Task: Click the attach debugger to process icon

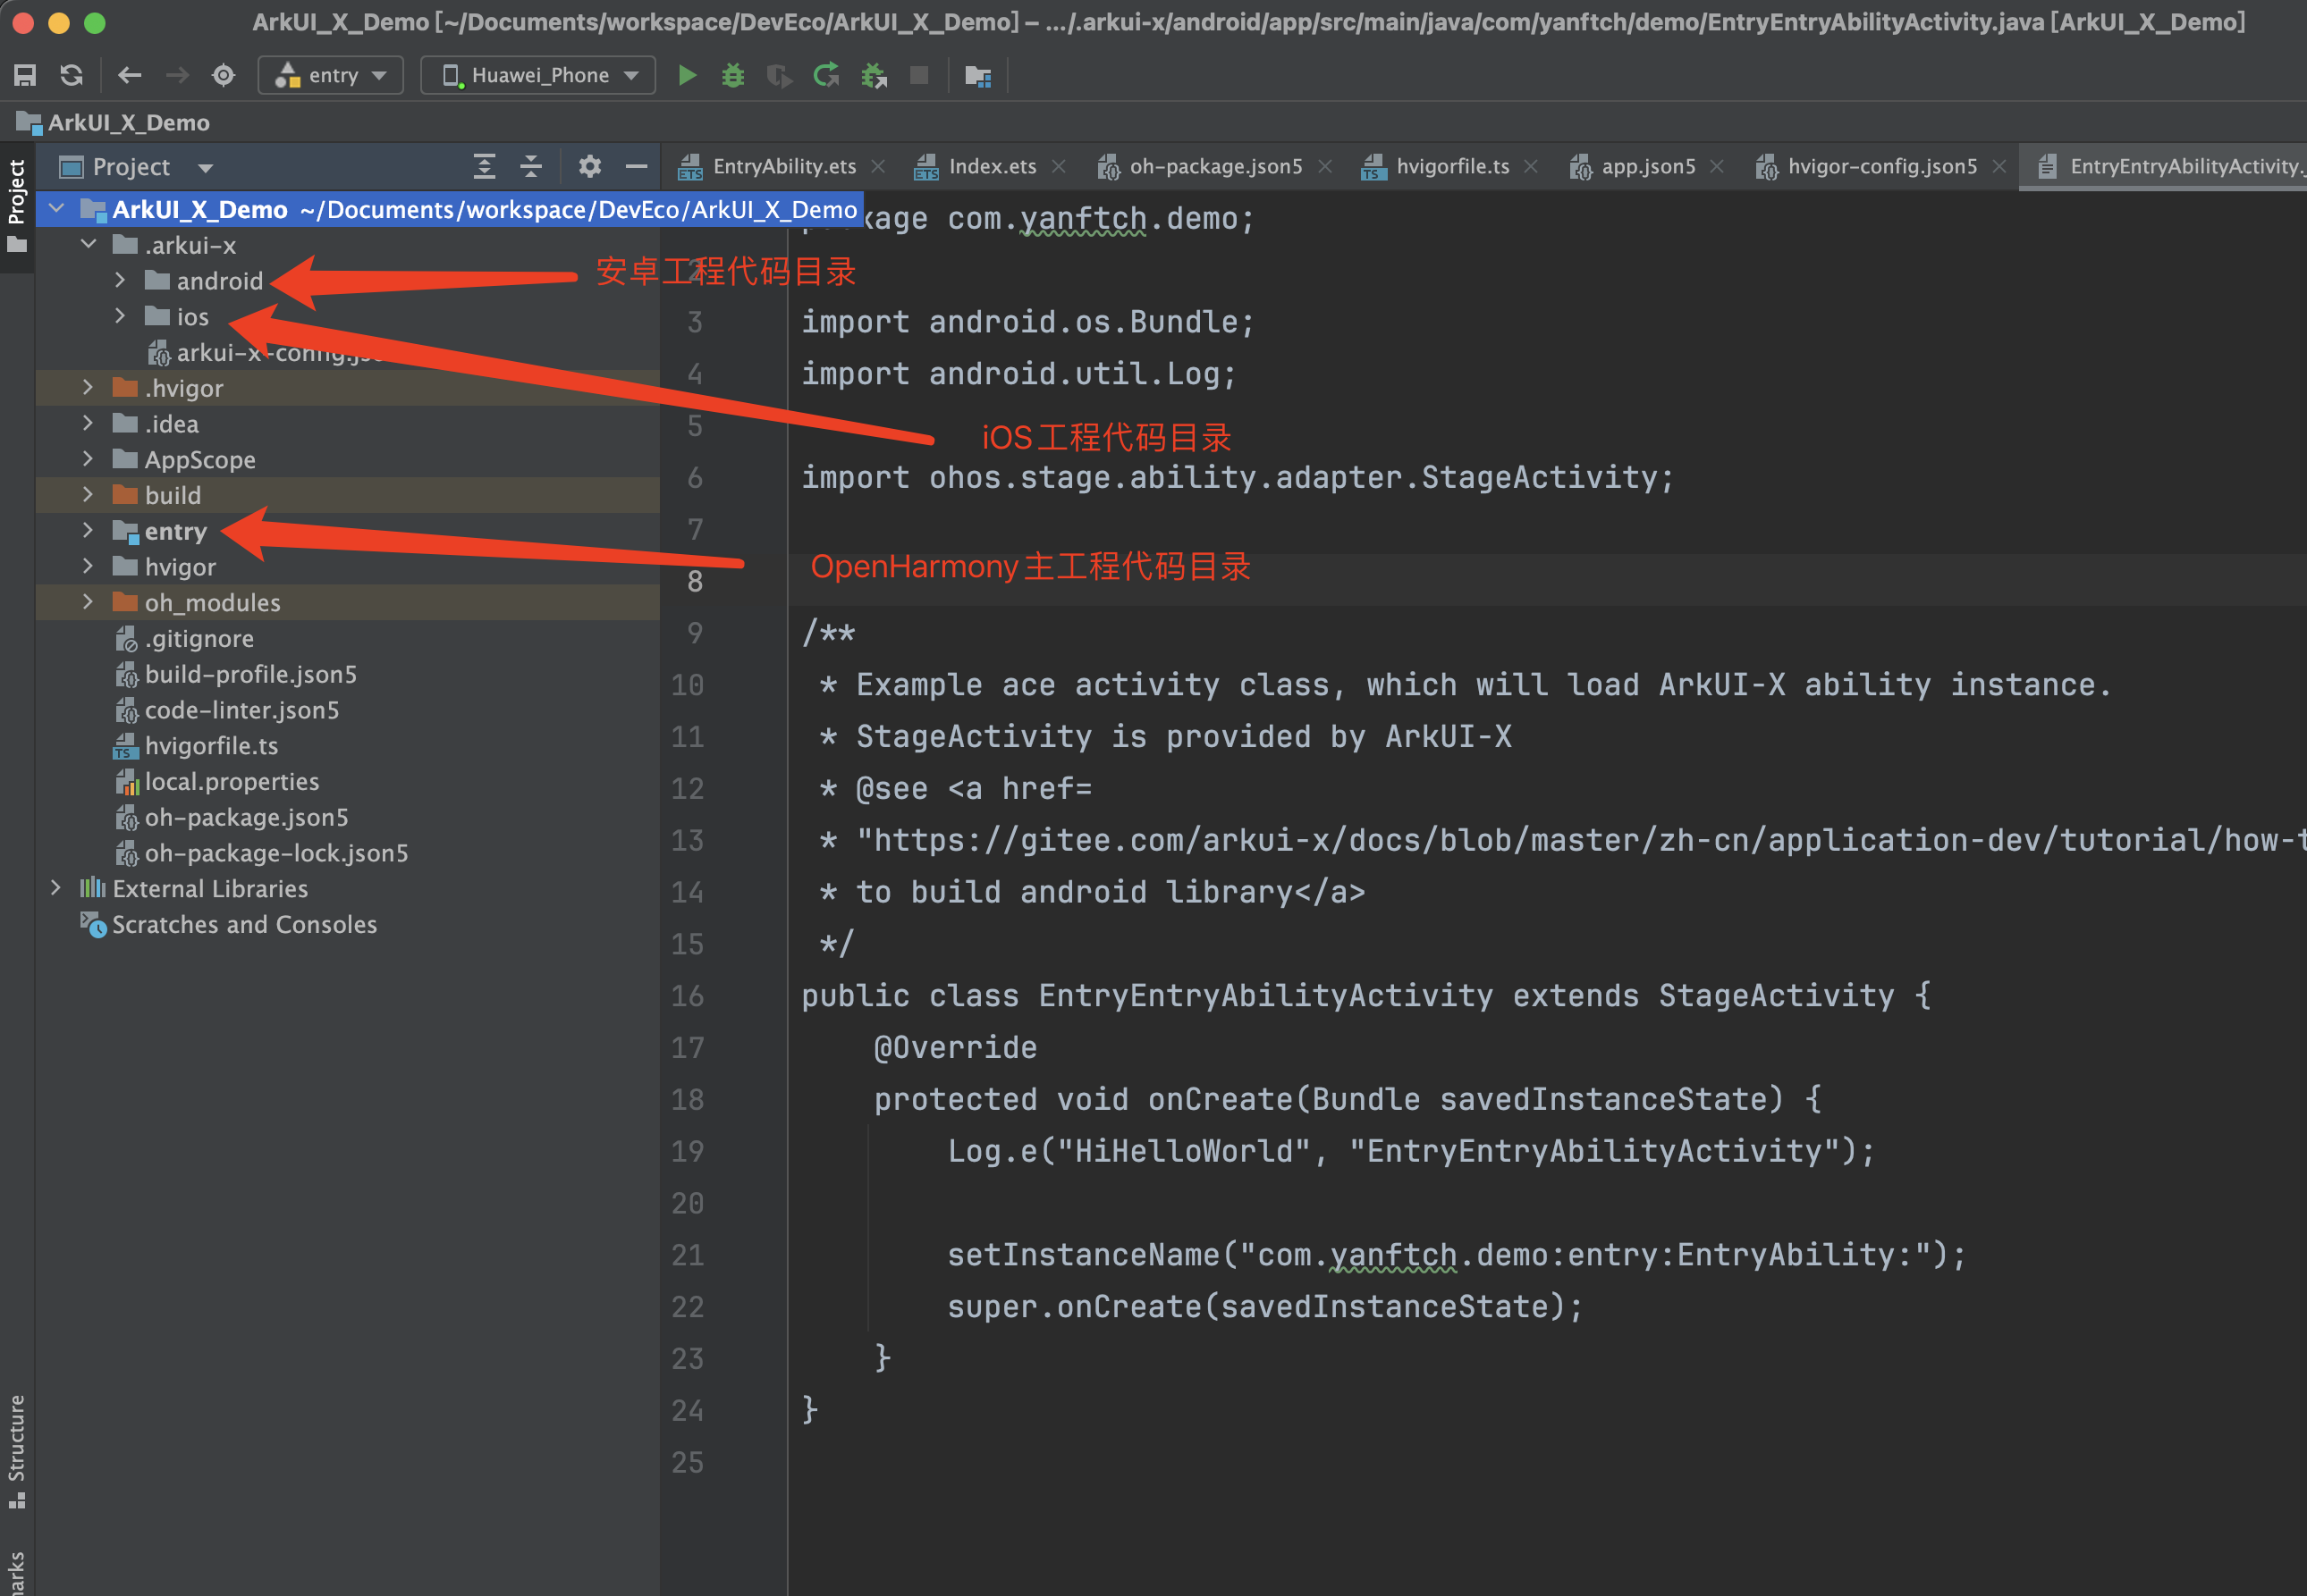Action: coord(875,75)
